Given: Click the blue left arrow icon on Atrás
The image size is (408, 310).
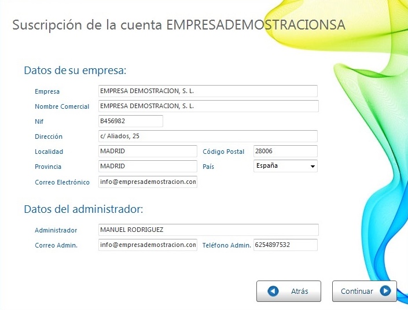Looking at the screenshot, I should [273, 291].
